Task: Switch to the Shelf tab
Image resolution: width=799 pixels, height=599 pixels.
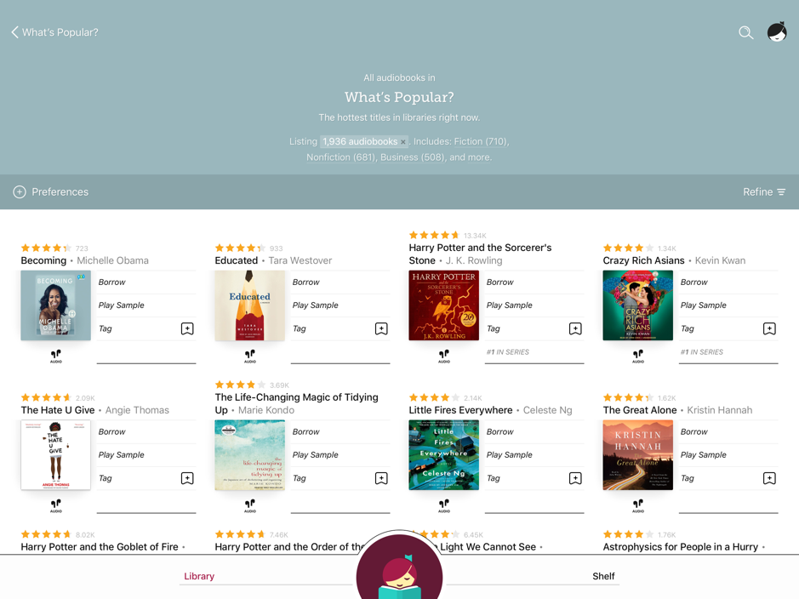Action: 603,576
